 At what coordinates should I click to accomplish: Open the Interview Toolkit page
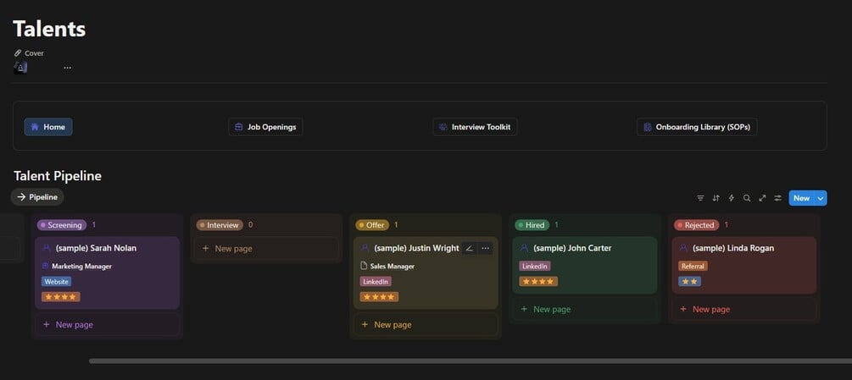tap(475, 127)
